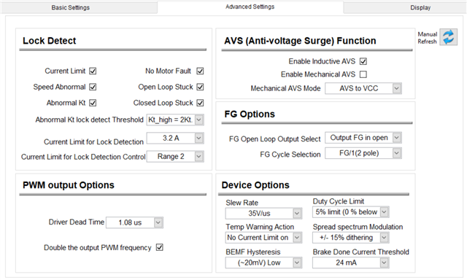Expand Brake Done Current Threshold dropdown
This screenshot has width=467, height=280.
click(350, 262)
